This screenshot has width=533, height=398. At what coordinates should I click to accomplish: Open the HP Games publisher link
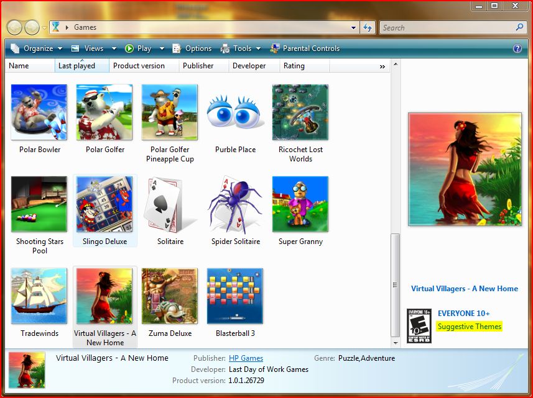[246, 358]
